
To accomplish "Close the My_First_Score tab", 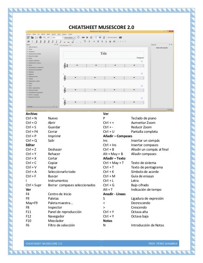I will pos(70,45).
